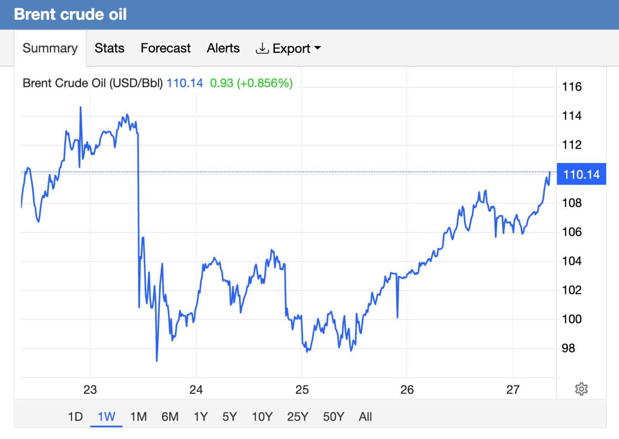Click the 110.14 current price label
619x439 pixels.
pos(581,174)
